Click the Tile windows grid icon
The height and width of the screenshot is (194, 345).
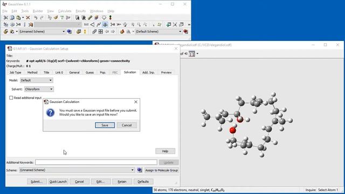coord(101,32)
